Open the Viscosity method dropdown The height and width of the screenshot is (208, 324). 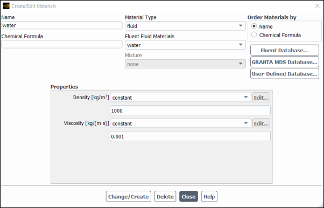coord(180,123)
